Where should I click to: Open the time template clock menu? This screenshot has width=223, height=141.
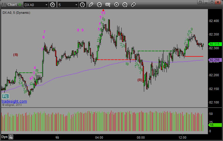82,5
